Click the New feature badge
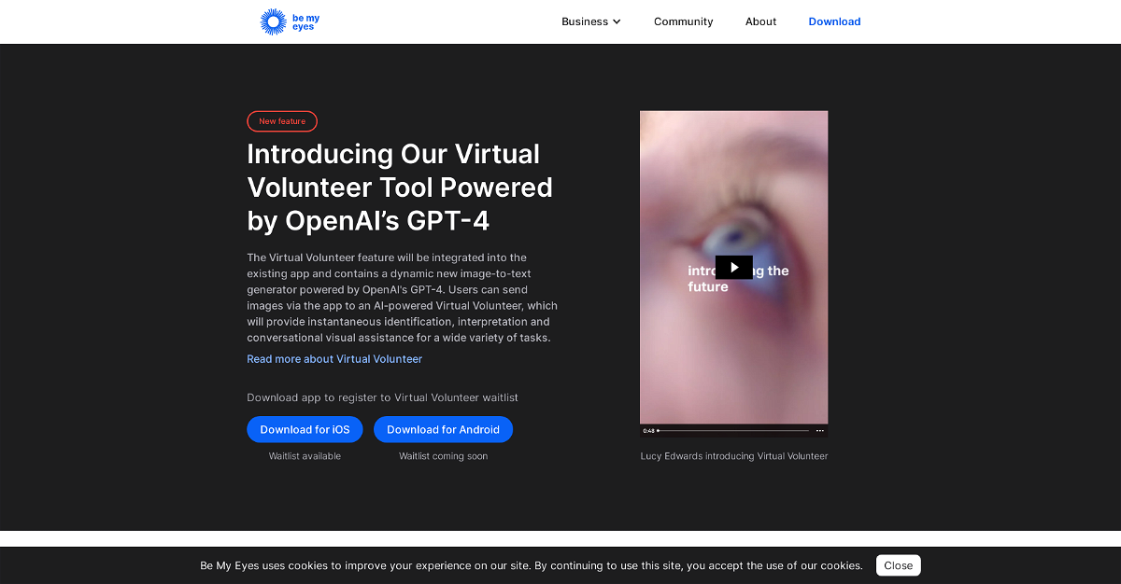 click(x=282, y=121)
